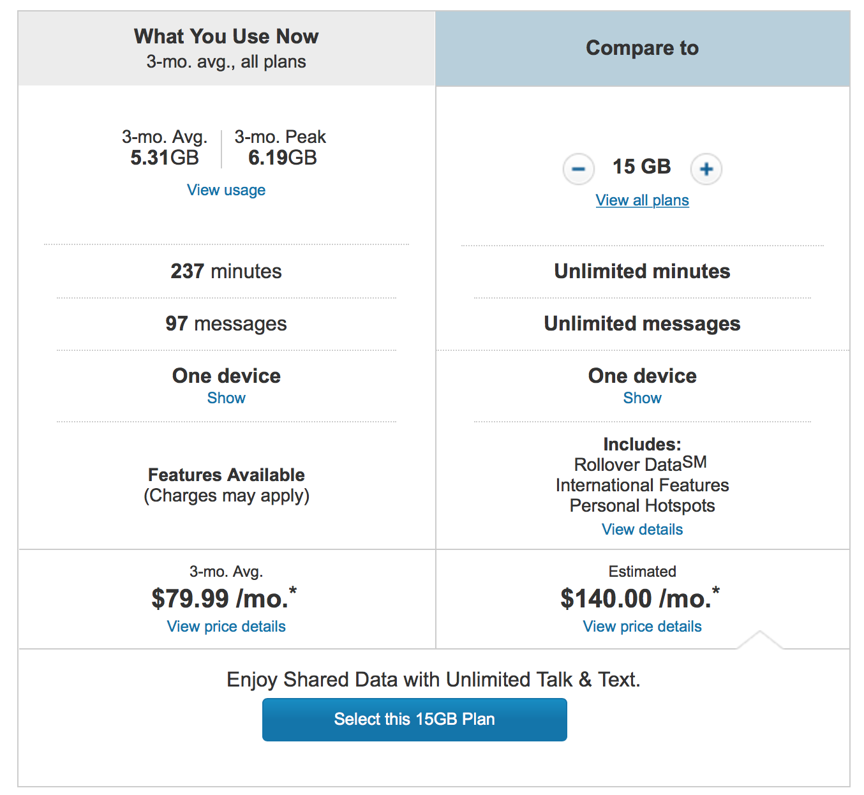Open the View usage link
Screen dimensions: 864x795
pos(226,190)
